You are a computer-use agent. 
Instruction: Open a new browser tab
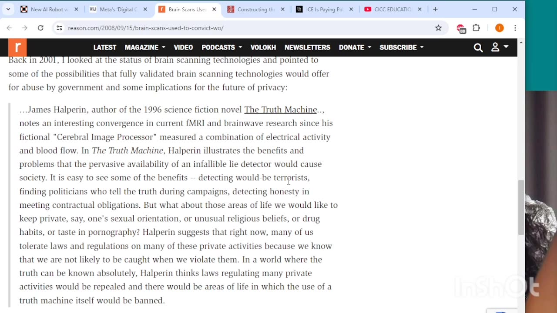[x=435, y=9]
